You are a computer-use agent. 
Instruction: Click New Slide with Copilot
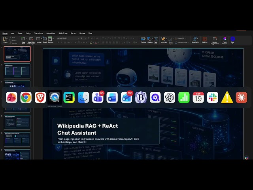(x=31, y=40)
